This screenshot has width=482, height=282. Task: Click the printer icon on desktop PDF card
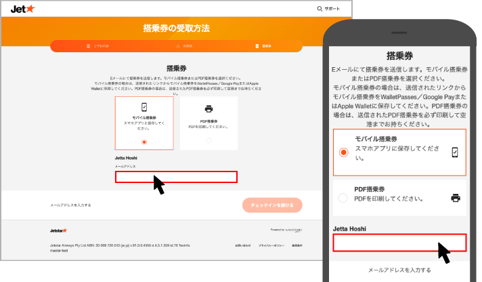point(209,108)
